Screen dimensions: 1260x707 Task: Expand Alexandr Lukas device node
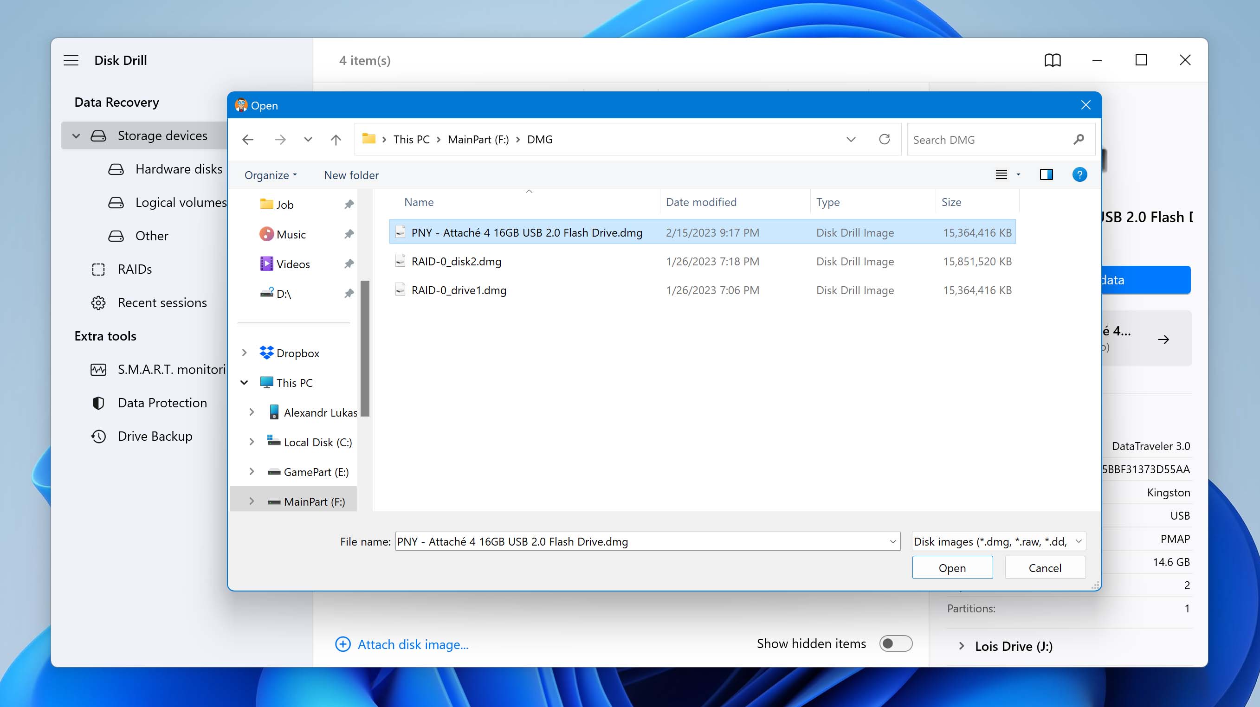252,412
